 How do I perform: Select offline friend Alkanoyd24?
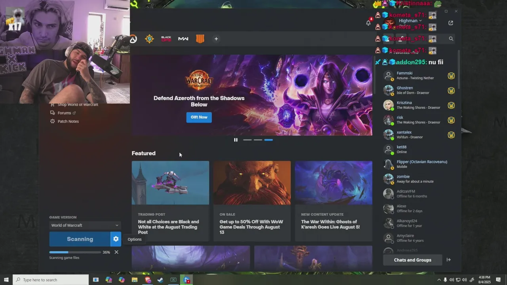point(419,223)
